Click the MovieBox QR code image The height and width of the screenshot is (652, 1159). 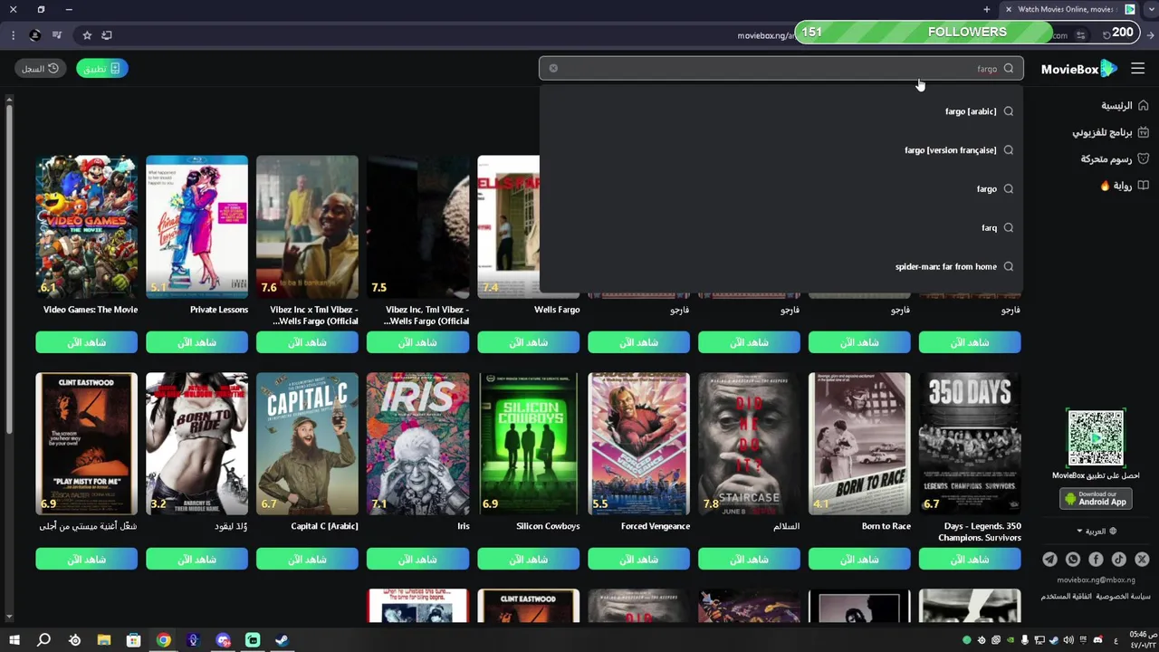point(1096,438)
